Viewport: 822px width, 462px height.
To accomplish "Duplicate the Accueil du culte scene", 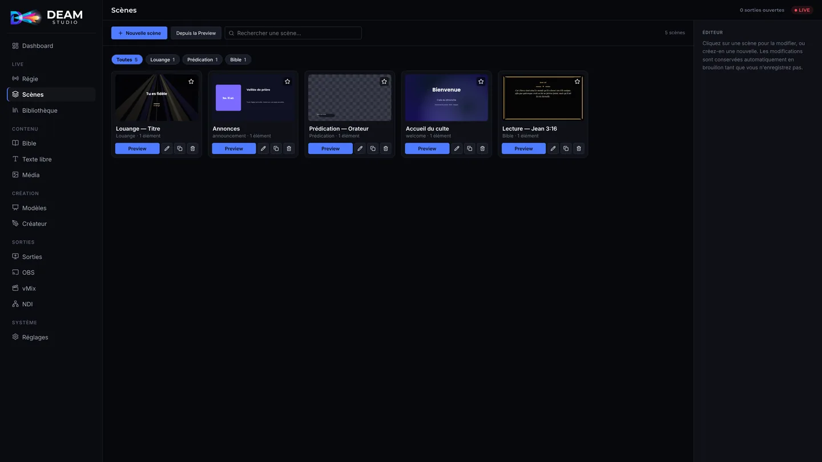I will tap(469, 148).
